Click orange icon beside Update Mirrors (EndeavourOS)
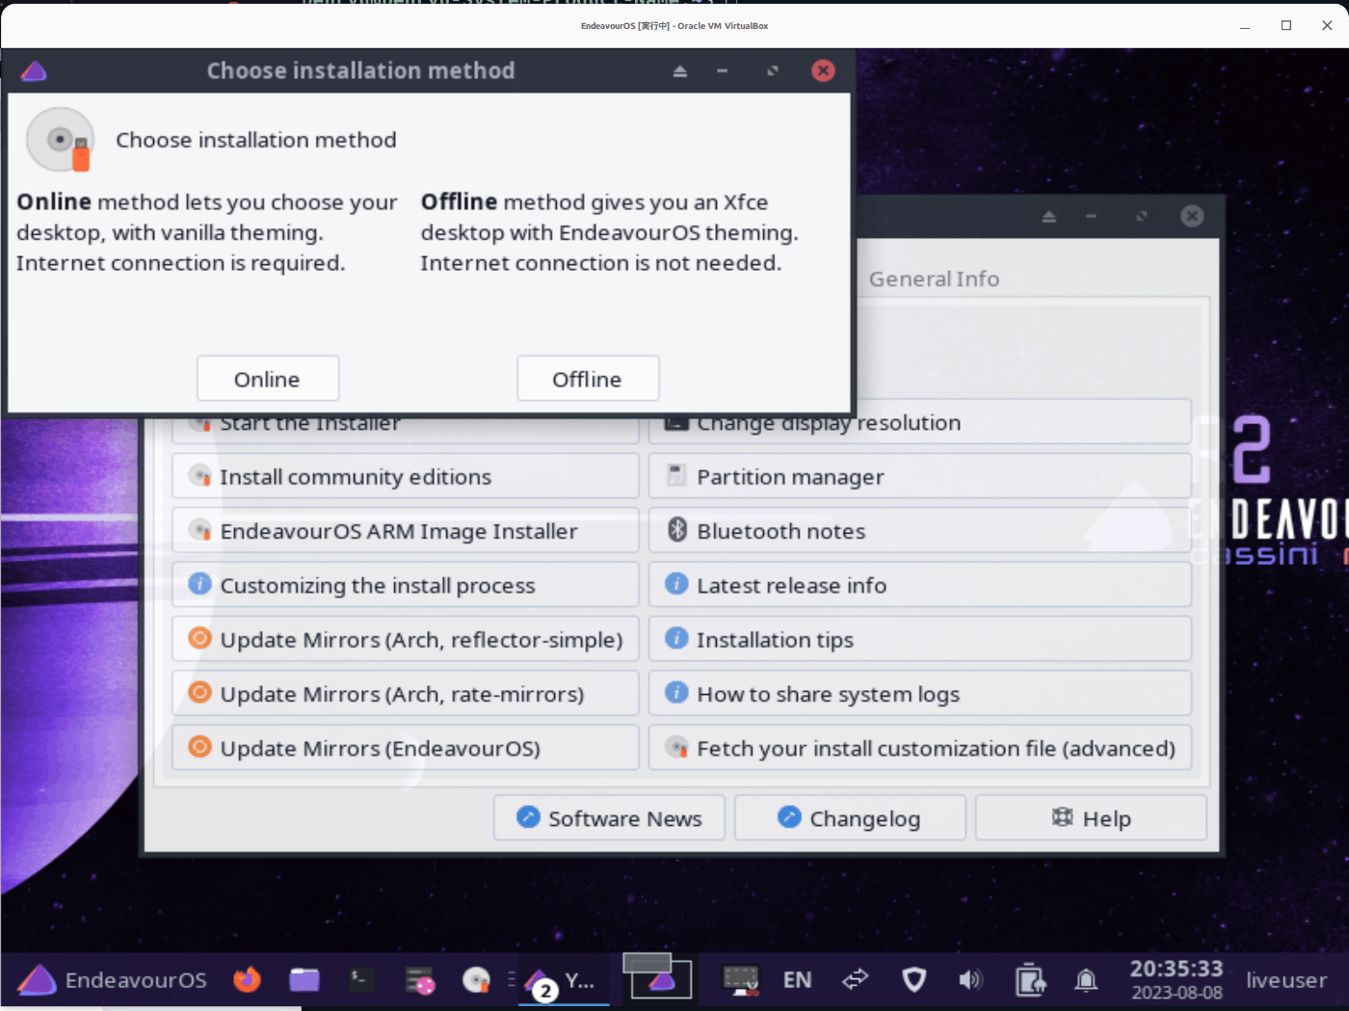This screenshot has width=1349, height=1011. point(199,747)
